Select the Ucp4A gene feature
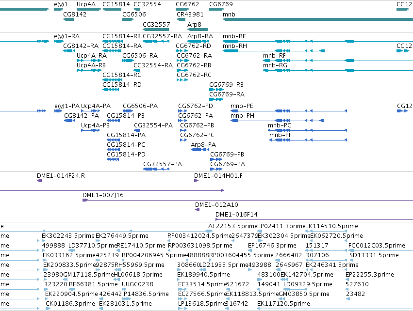Image resolution: width=413 pixels, height=311 pixels. click(89, 9)
